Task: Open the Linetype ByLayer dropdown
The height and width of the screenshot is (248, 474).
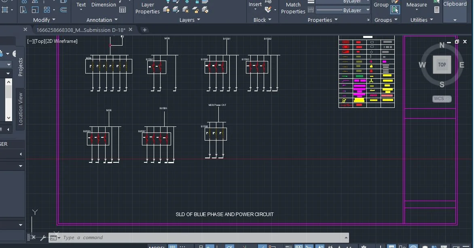Action: coord(368,10)
